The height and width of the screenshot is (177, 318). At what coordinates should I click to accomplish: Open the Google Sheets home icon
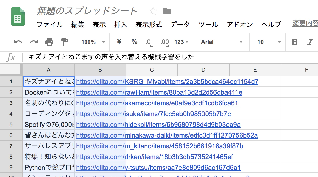click(x=18, y=17)
